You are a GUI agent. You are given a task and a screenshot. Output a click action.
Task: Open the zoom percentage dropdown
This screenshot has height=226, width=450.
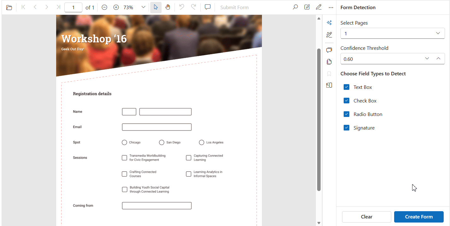pyautogui.click(x=143, y=7)
